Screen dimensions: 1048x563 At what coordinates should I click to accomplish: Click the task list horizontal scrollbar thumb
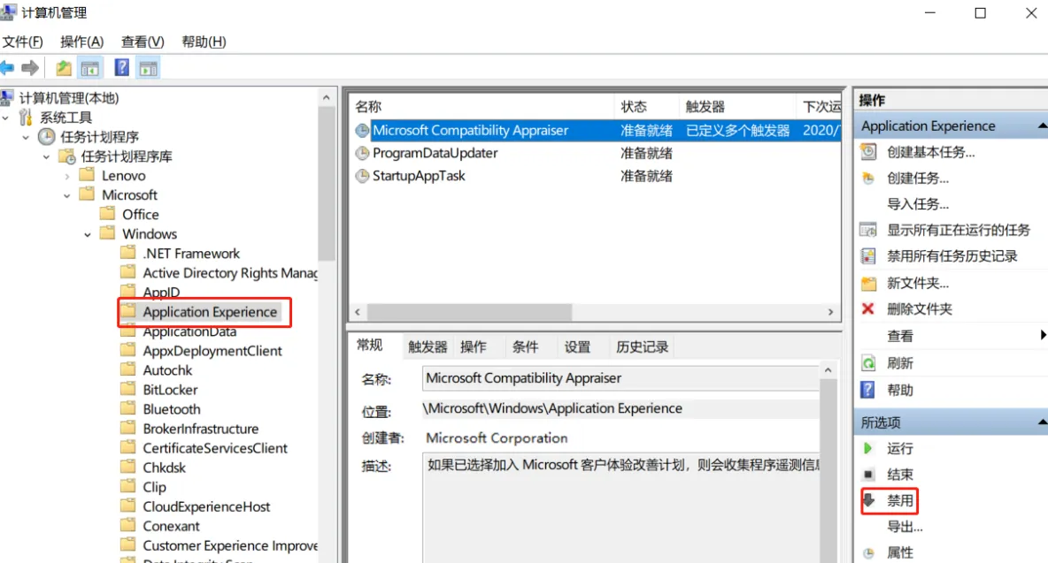pos(469,312)
